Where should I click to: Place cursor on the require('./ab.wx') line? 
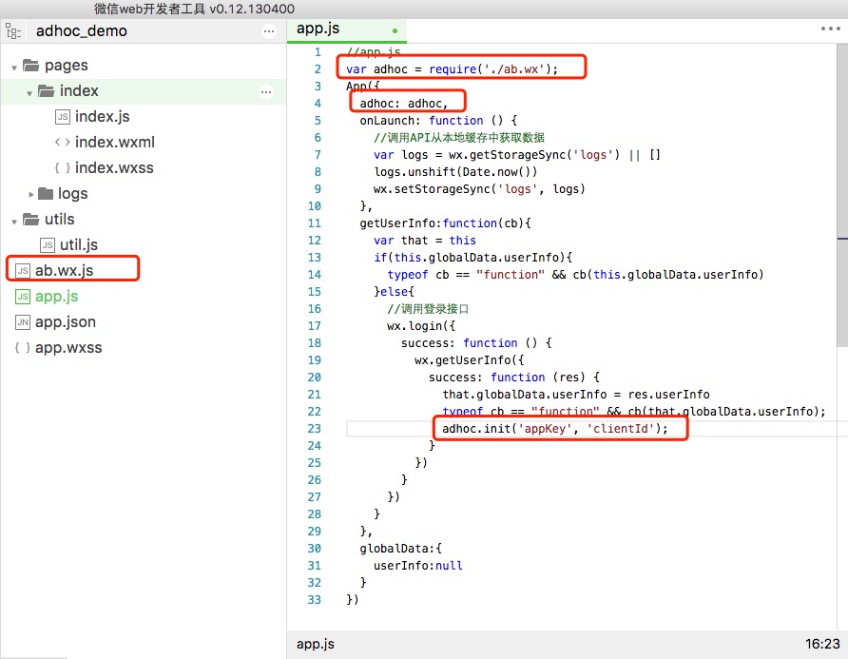click(x=452, y=69)
